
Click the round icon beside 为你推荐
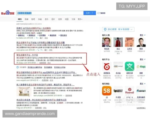point(17,67)
